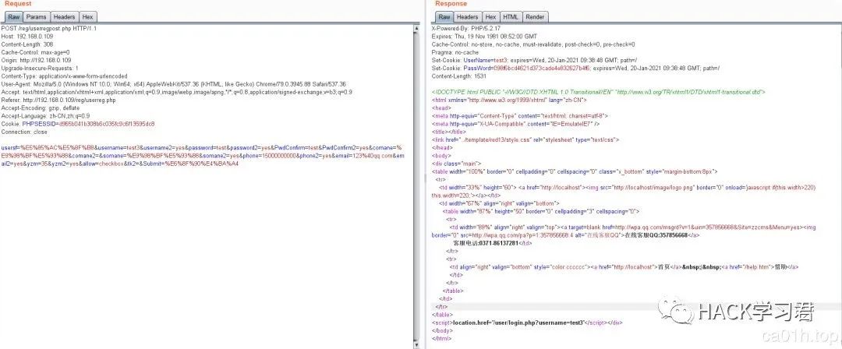
Task: Click the Content-Length: 1531 response line
Action: tap(459, 76)
